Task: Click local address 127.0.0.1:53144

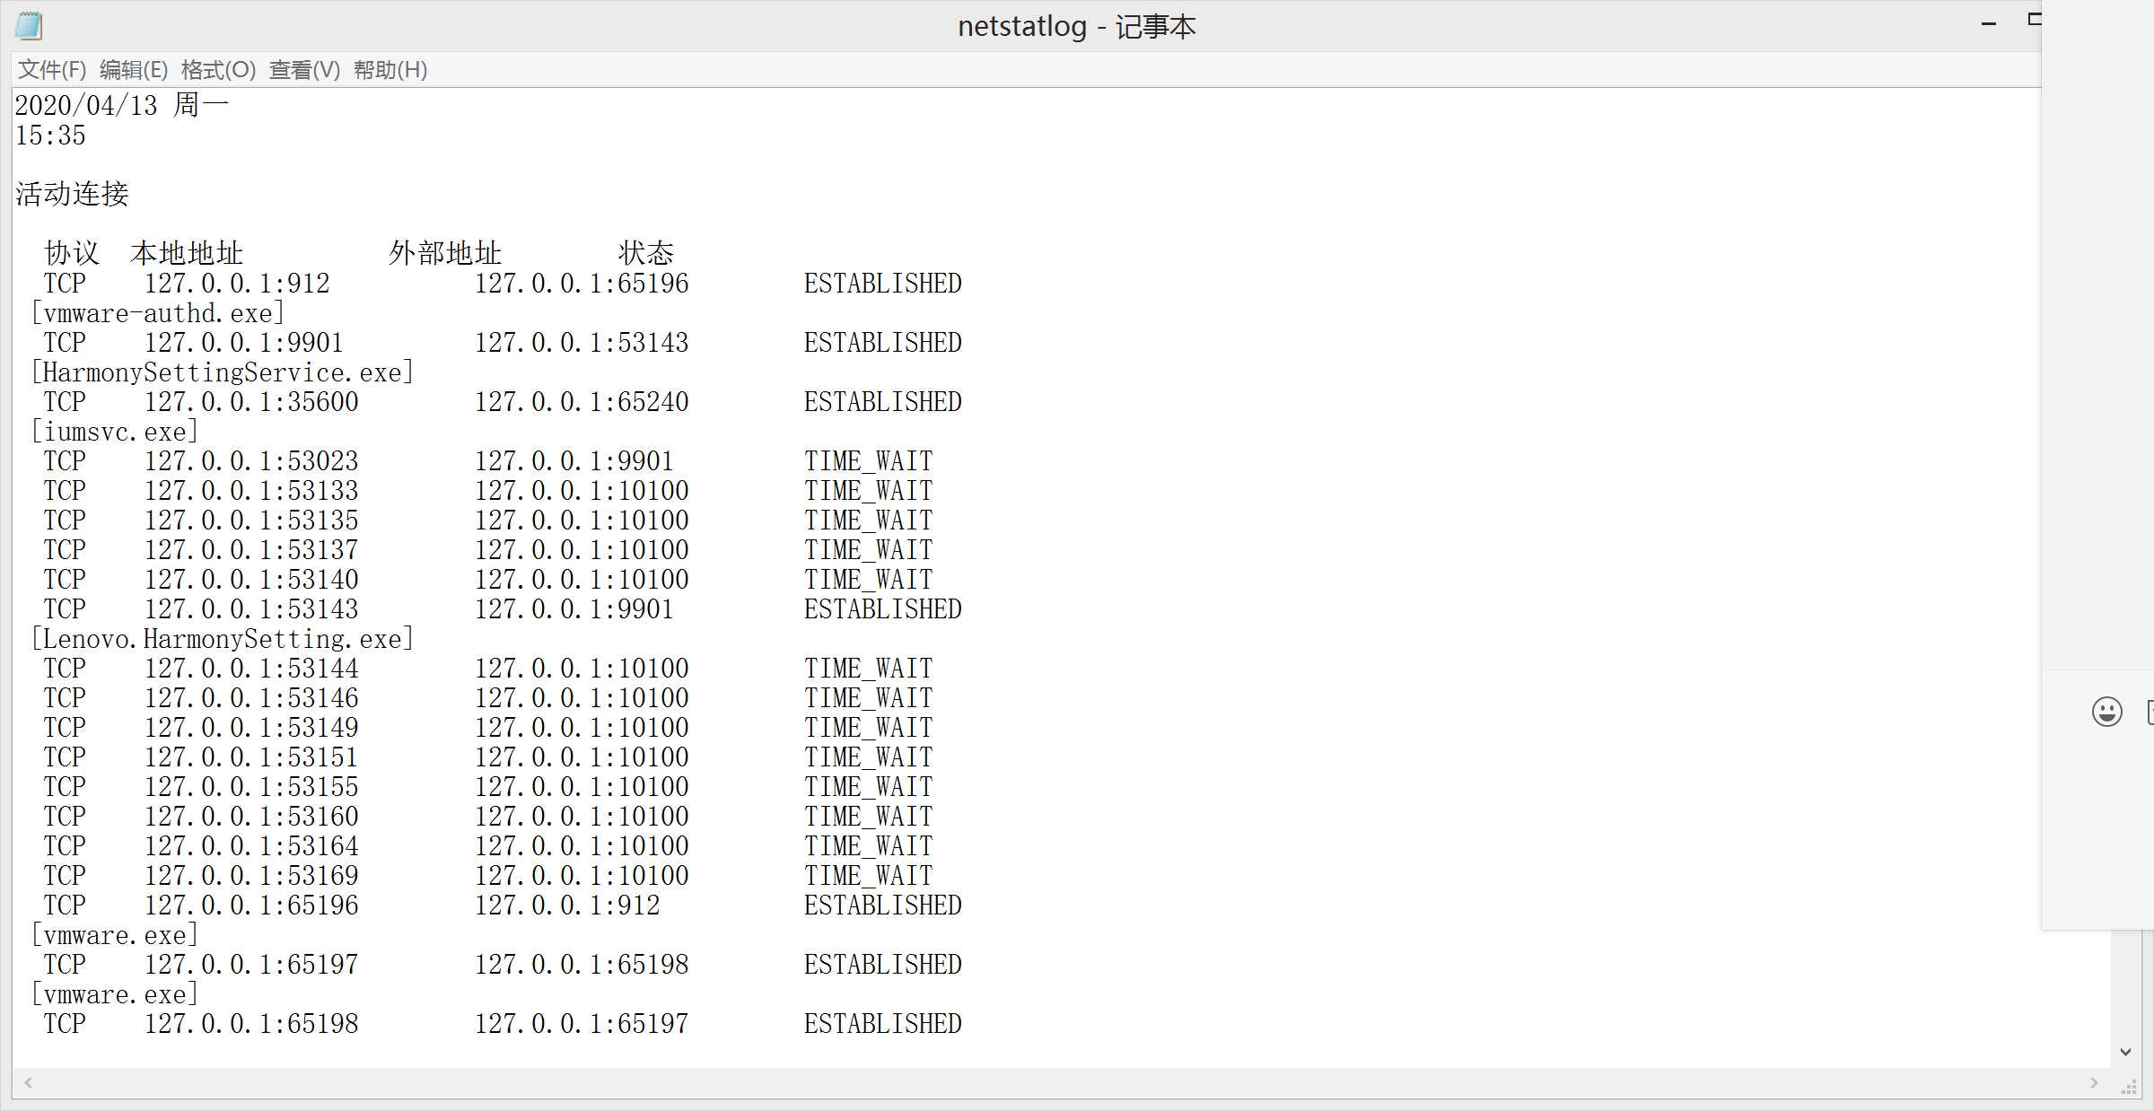Action: coord(251,669)
